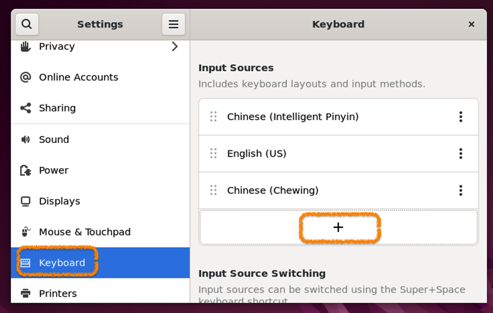Grab drag handle for Chinese (Chewing)
493x313 pixels.
point(213,190)
